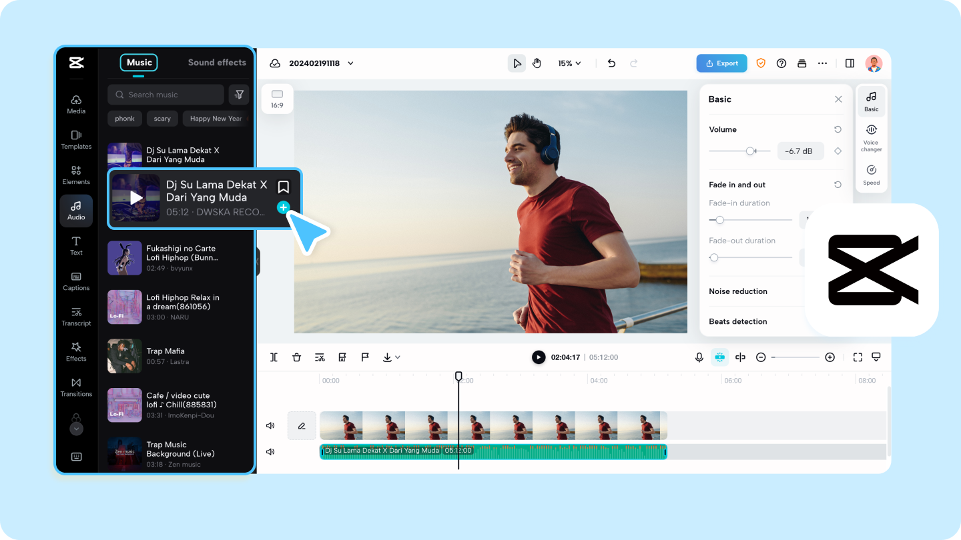Bookmark the Dj Su Lama Dekat track
The height and width of the screenshot is (540, 961).
(x=283, y=187)
